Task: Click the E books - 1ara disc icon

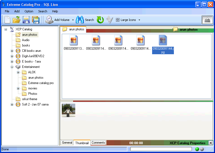Action: 18,61
